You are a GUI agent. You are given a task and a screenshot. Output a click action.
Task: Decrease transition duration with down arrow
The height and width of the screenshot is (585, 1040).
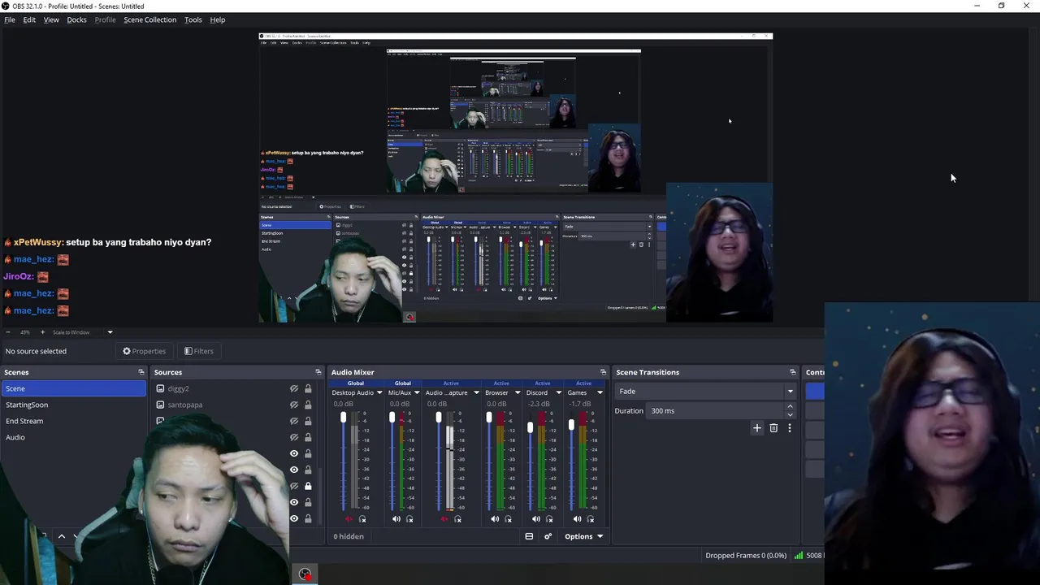pyautogui.click(x=790, y=414)
